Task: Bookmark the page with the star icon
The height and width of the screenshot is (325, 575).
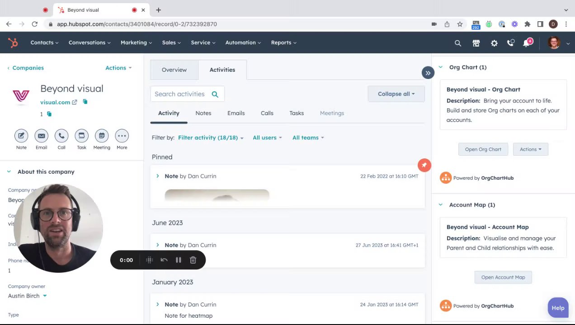Action: click(460, 24)
